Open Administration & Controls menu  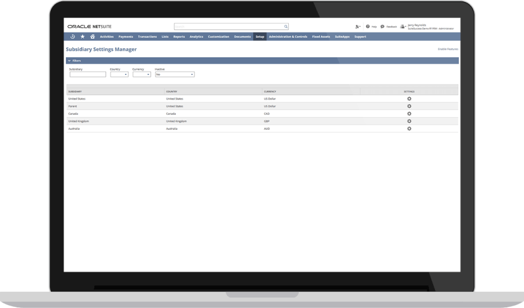(x=288, y=37)
